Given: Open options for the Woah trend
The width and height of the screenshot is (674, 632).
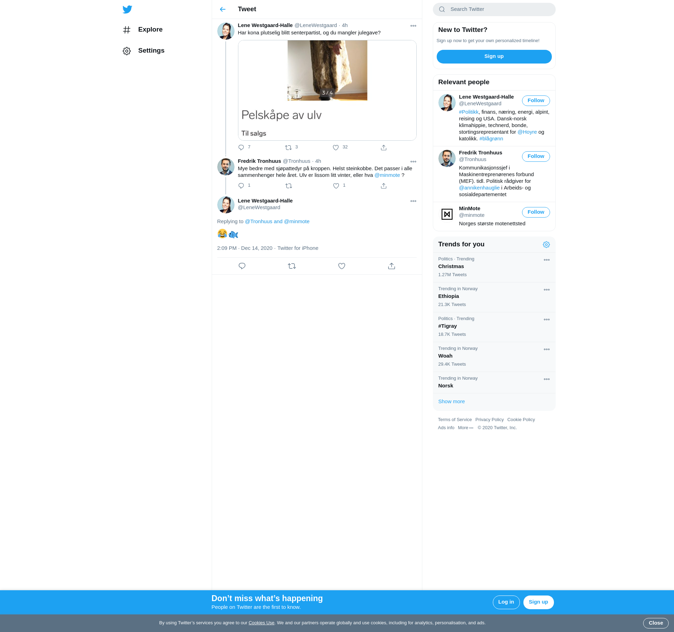Looking at the screenshot, I should pyautogui.click(x=547, y=350).
